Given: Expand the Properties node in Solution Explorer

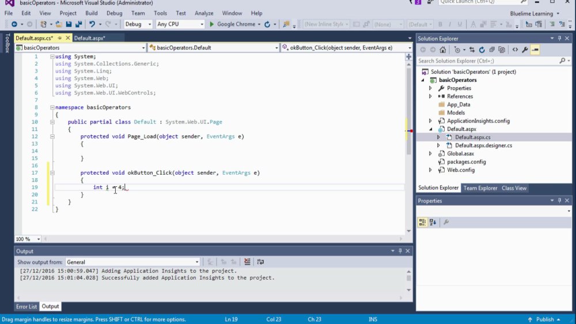Looking at the screenshot, I should [430, 88].
